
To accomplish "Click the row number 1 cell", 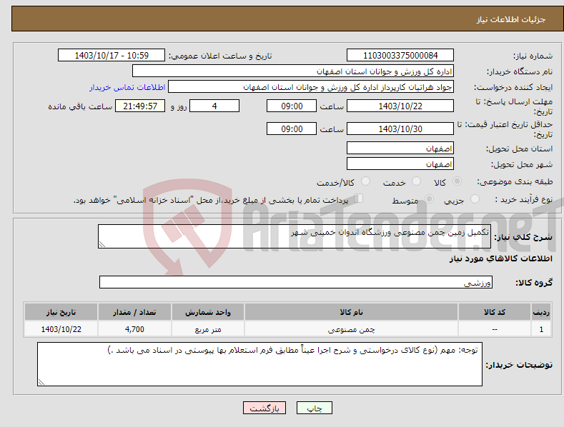I will pyautogui.click(x=541, y=329).
